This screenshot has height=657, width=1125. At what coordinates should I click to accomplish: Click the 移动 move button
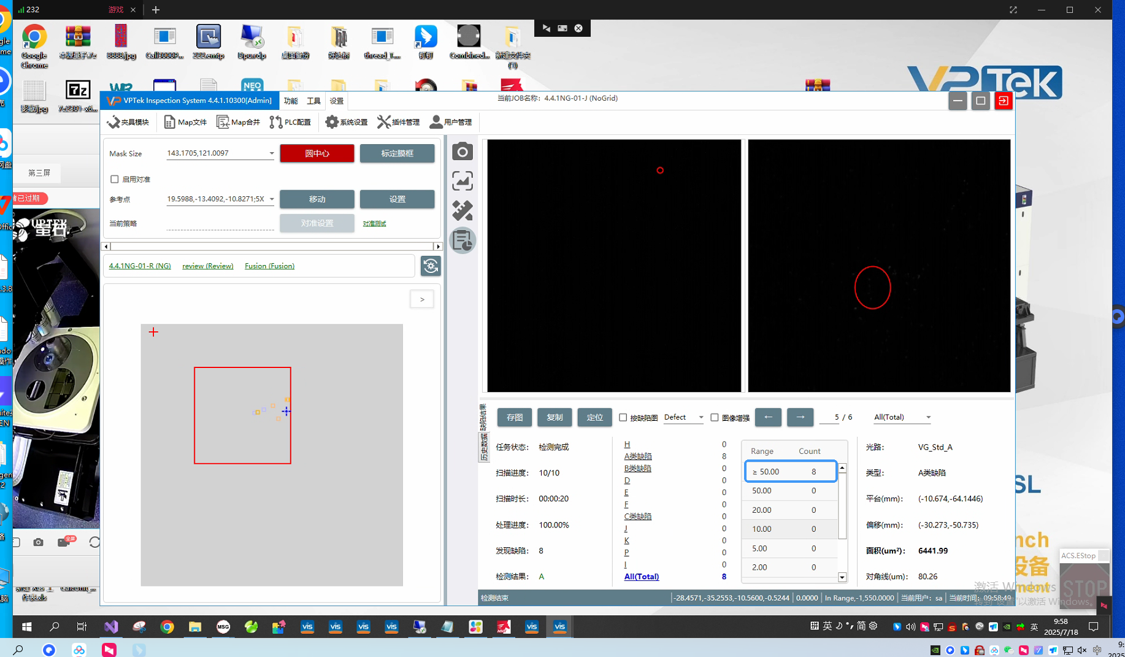click(x=317, y=199)
